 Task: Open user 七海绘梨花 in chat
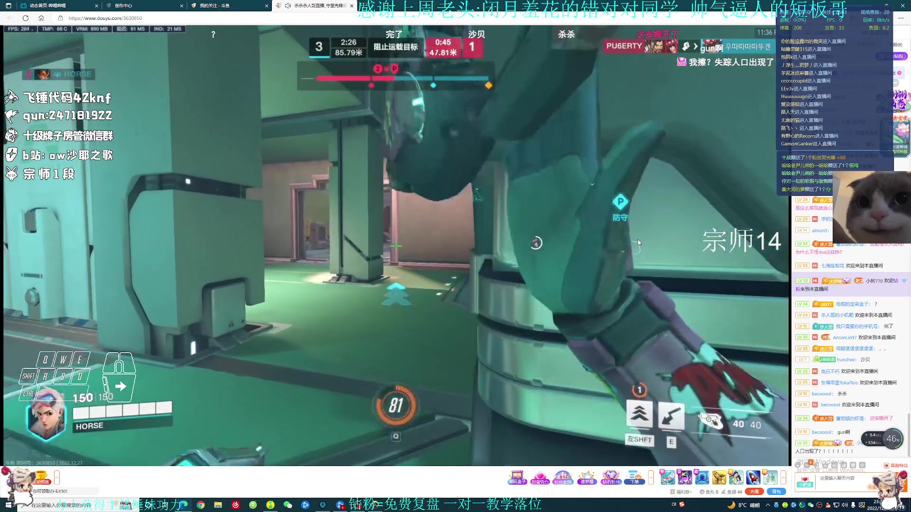coord(832,266)
